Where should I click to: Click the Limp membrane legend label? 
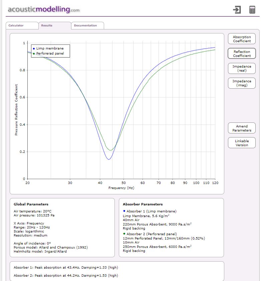click(x=50, y=49)
